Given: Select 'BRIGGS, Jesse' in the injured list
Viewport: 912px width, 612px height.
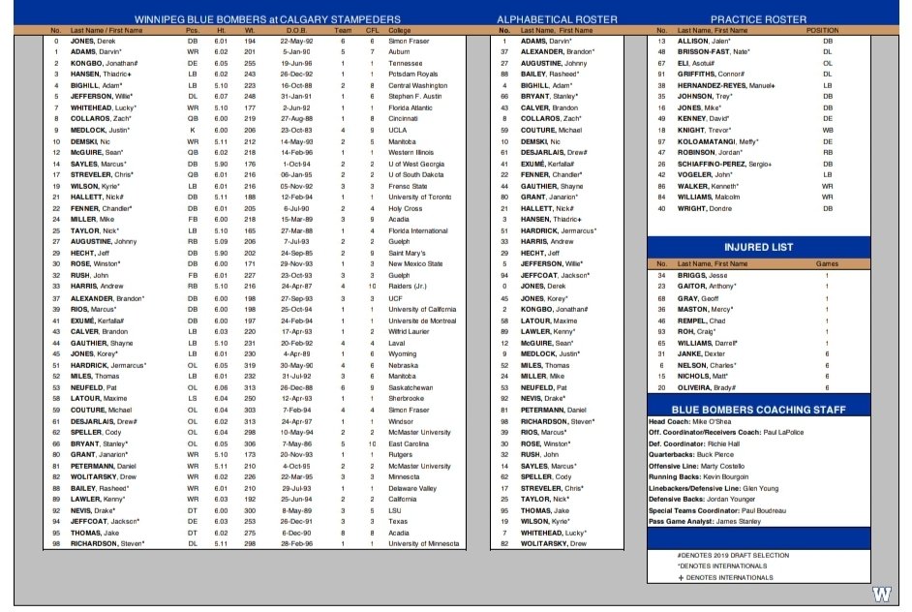Looking at the screenshot, I should (x=702, y=275).
